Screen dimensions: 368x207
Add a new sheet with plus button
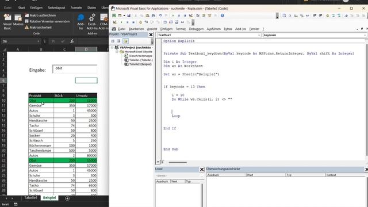(x=67, y=198)
